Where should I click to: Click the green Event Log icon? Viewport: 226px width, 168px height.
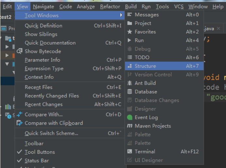pos(129,117)
